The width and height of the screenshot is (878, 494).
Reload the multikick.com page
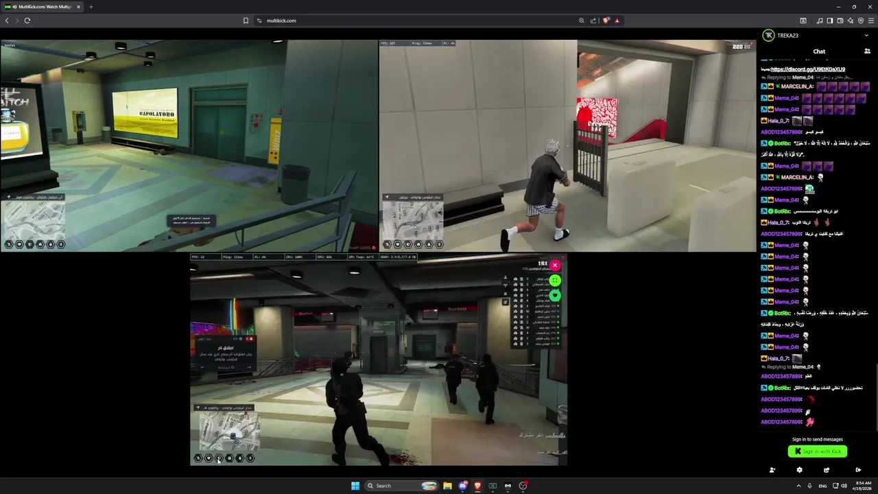tap(27, 21)
